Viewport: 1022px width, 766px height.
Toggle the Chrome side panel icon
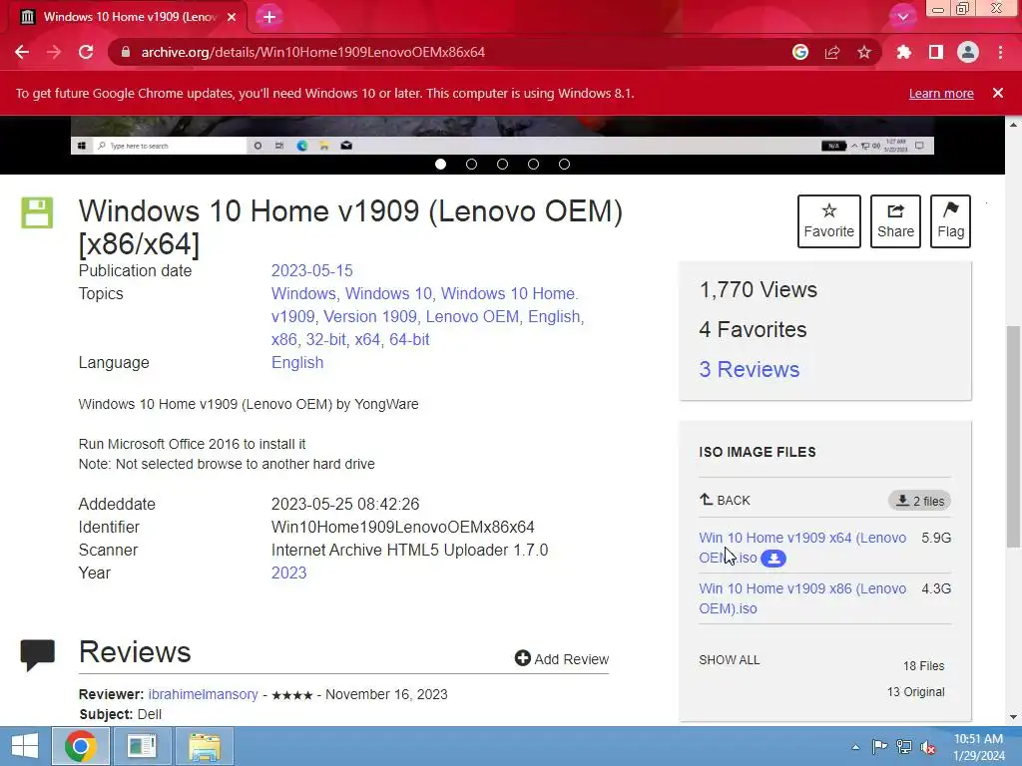936,52
